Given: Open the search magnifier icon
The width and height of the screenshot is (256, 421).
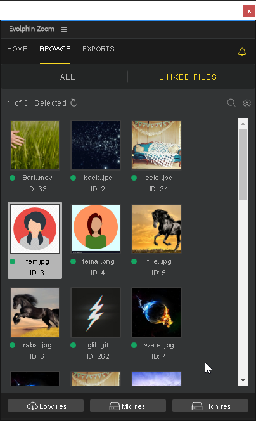Looking at the screenshot, I should [231, 103].
